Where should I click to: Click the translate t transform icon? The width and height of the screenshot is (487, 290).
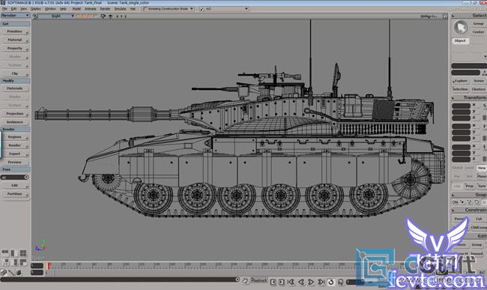(484, 147)
